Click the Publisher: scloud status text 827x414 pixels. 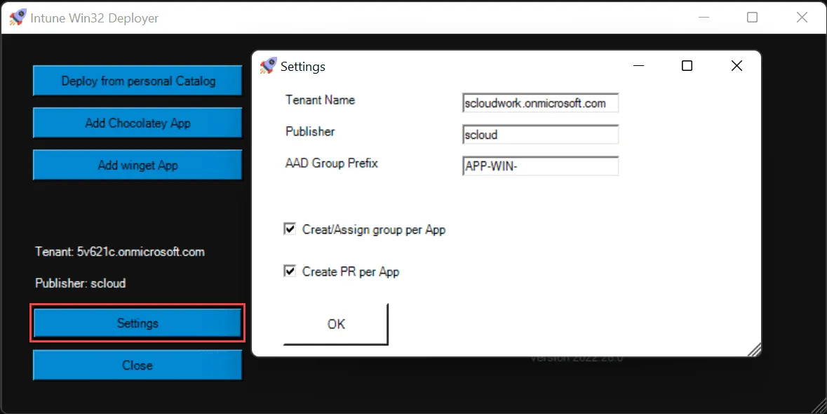[x=80, y=283]
